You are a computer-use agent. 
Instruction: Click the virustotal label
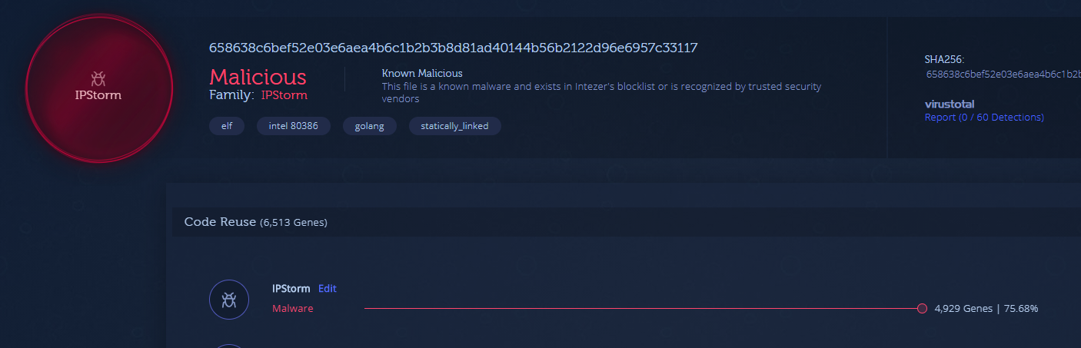tap(950, 104)
